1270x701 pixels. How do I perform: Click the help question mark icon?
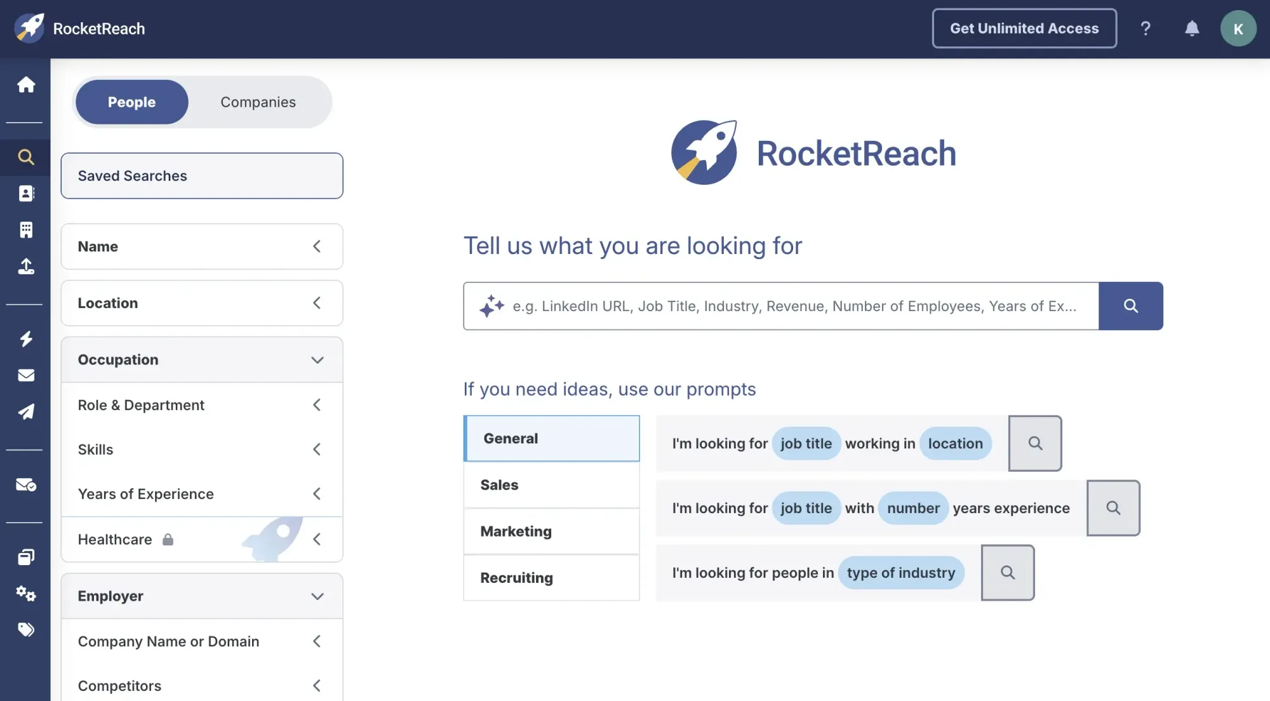coord(1146,28)
